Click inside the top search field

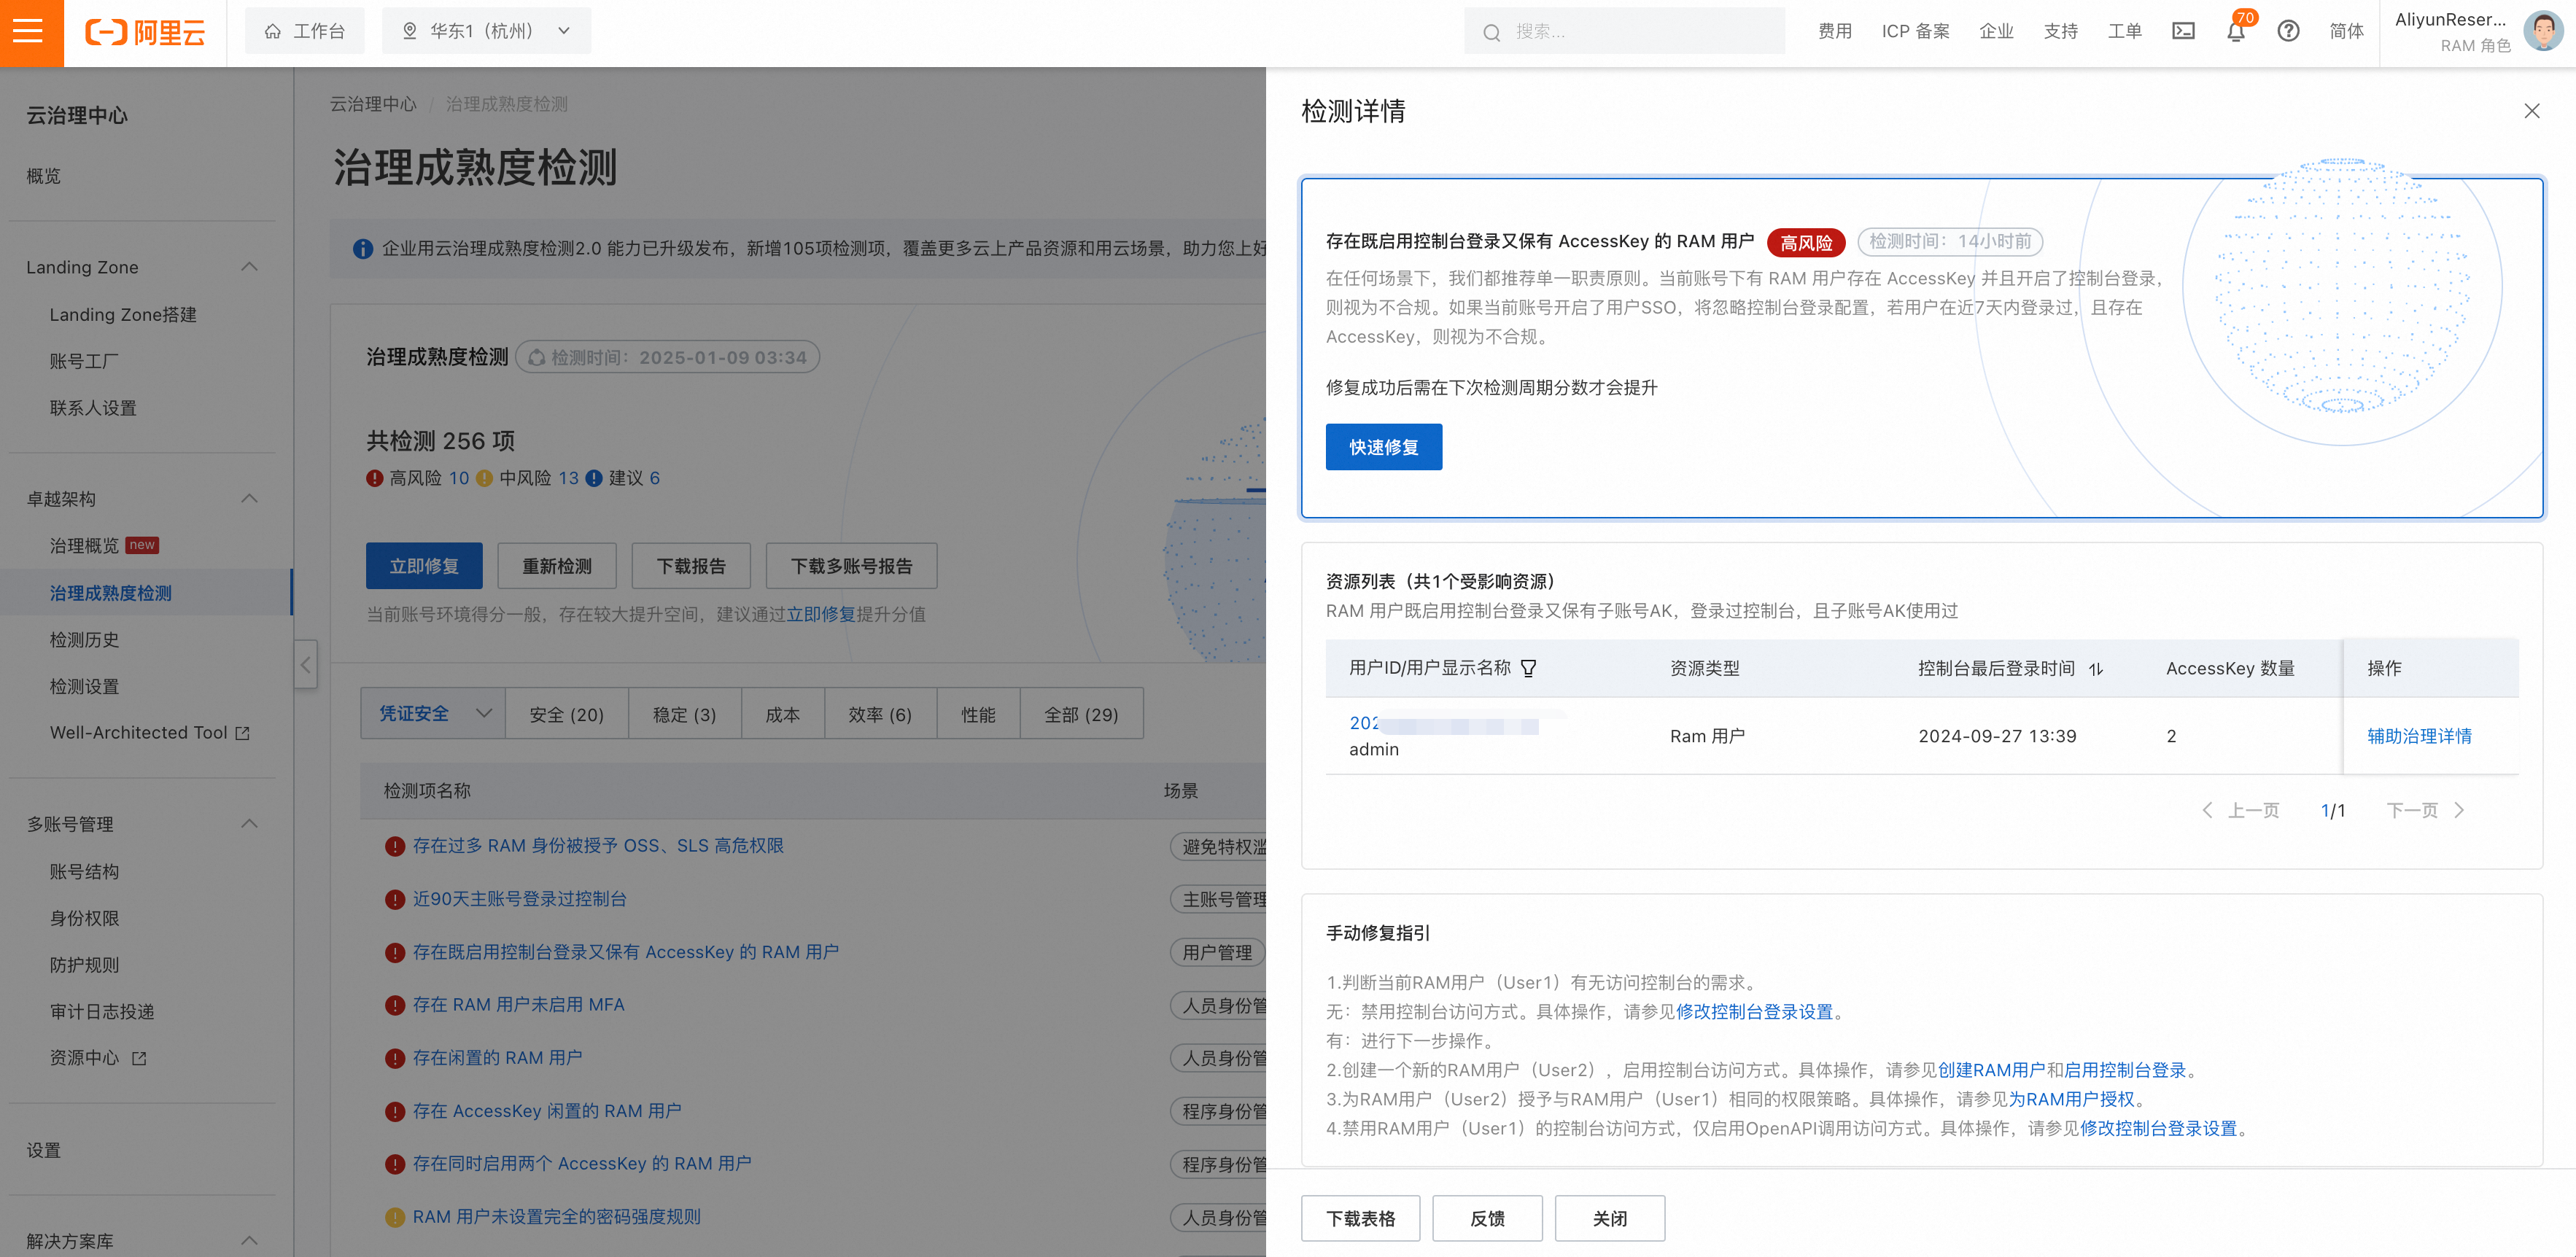[x=1624, y=31]
